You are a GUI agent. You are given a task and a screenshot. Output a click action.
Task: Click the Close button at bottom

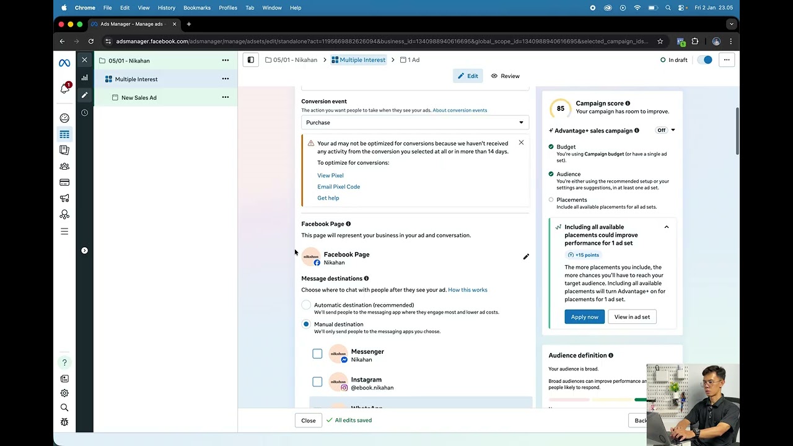(309, 421)
